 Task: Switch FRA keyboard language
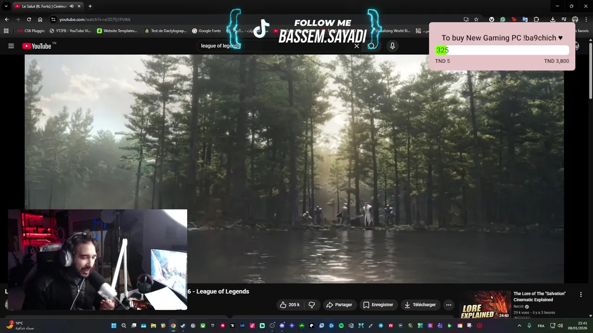[541, 326]
